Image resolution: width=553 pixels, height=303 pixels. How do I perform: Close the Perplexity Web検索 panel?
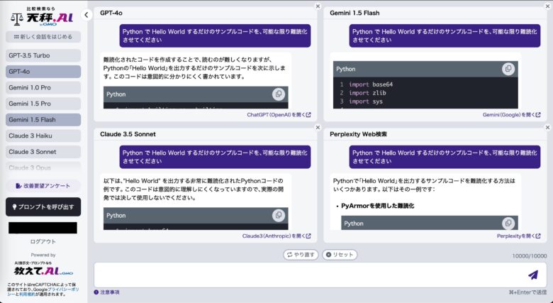547,127
